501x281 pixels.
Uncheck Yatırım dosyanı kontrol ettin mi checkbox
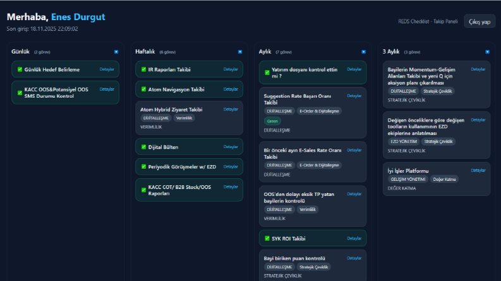[267, 72]
